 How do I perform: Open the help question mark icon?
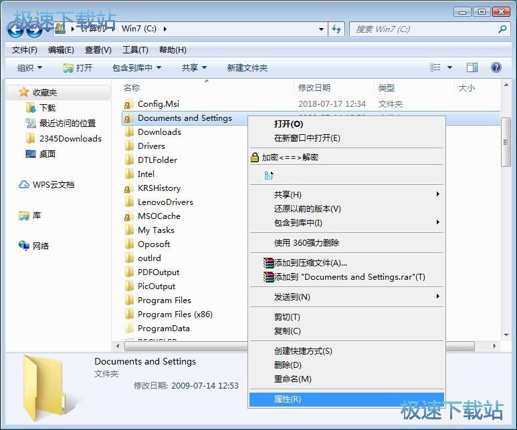[x=496, y=67]
